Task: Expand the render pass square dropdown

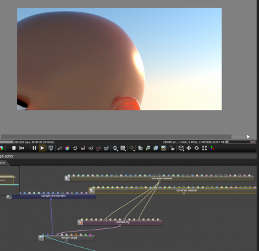Action: click(x=123, y=148)
